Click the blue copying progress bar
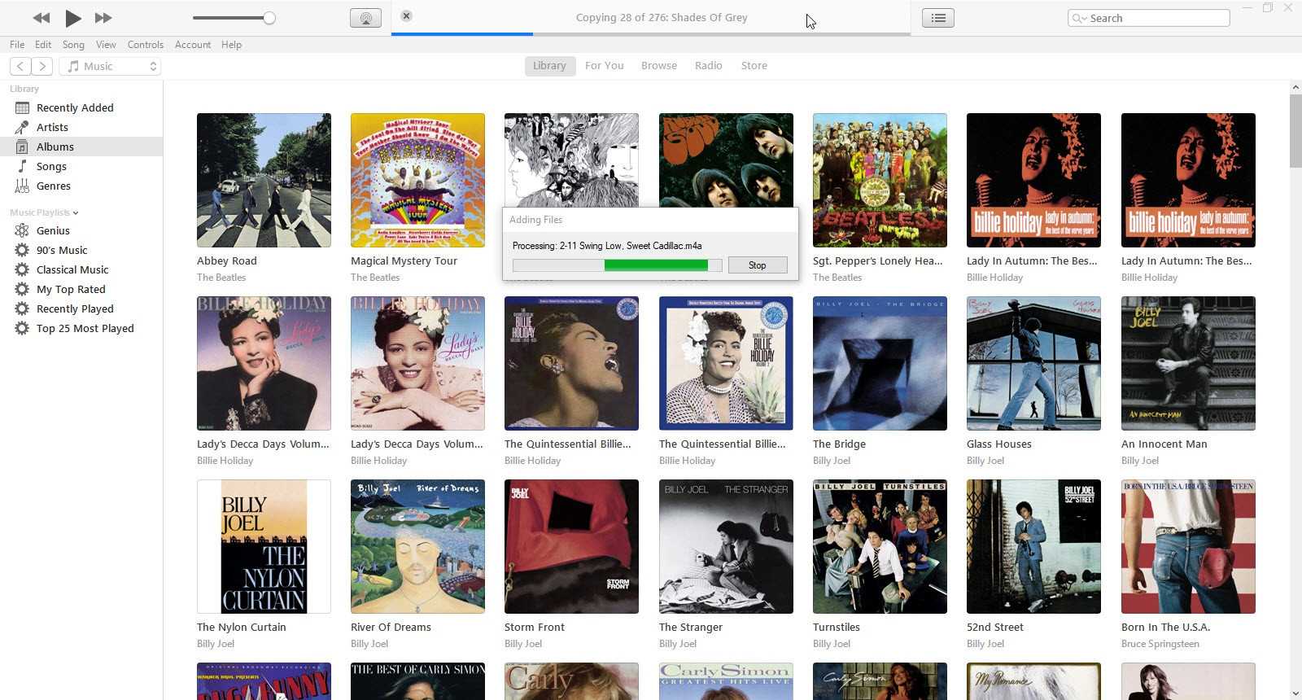The image size is (1302, 700). point(462,34)
